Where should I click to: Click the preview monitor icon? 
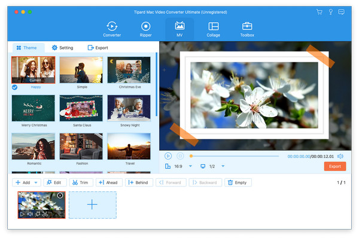click(x=203, y=166)
